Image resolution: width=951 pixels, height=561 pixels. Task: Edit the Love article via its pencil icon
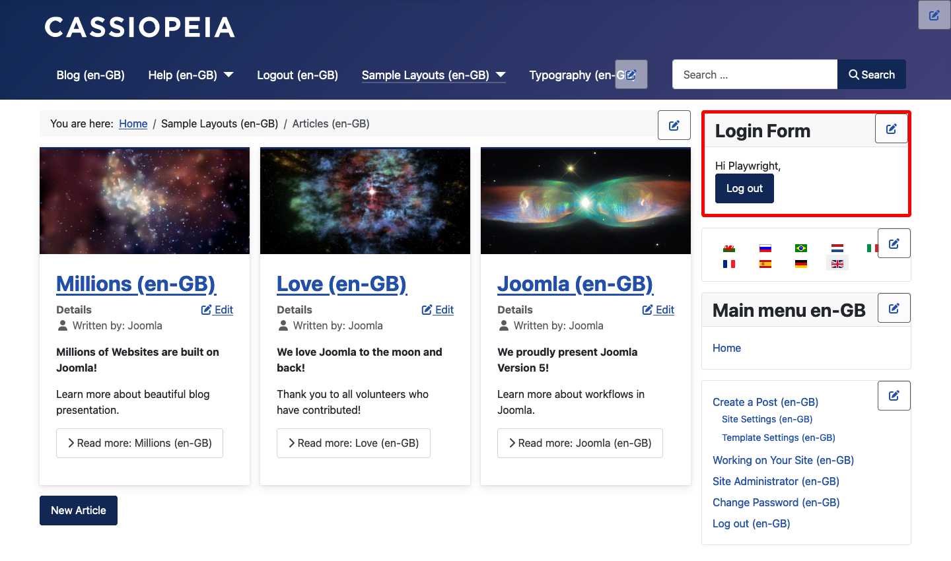(x=437, y=310)
